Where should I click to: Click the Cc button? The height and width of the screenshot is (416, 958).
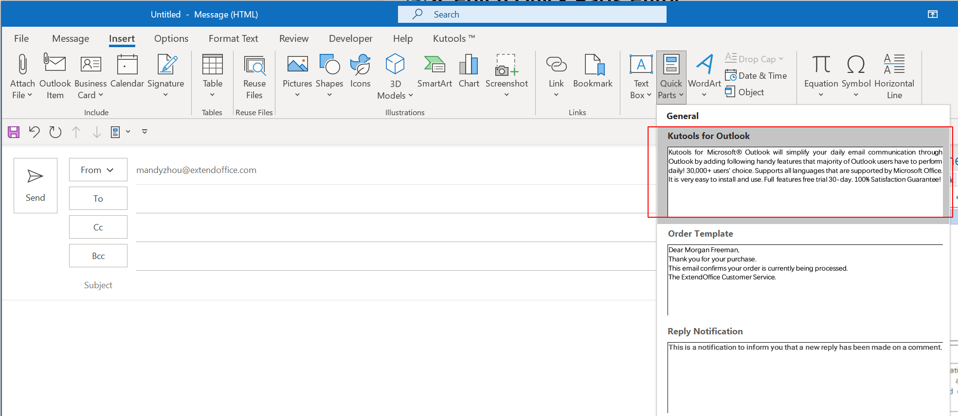click(98, 227)
